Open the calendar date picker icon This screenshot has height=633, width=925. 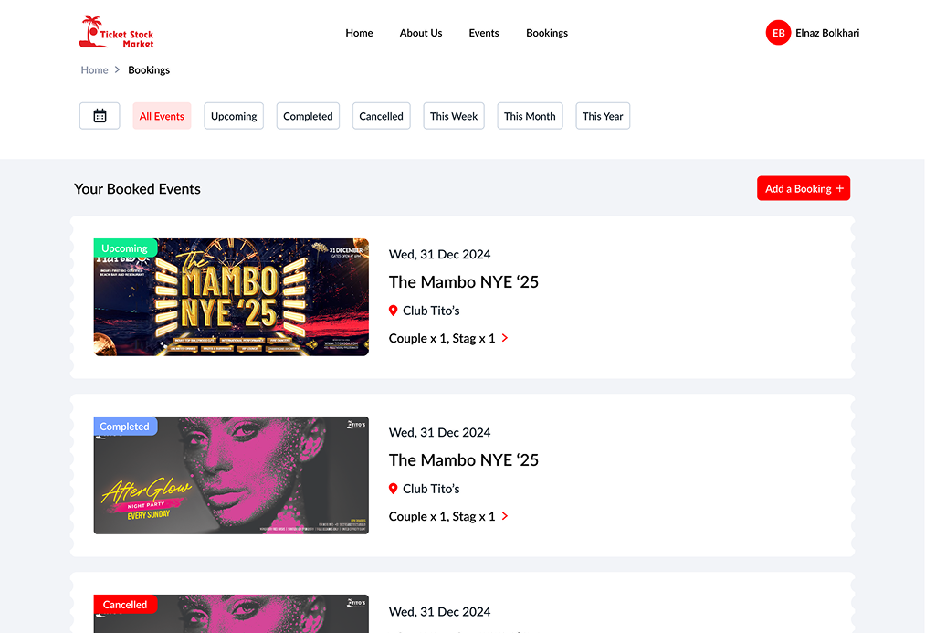(100, 116)
